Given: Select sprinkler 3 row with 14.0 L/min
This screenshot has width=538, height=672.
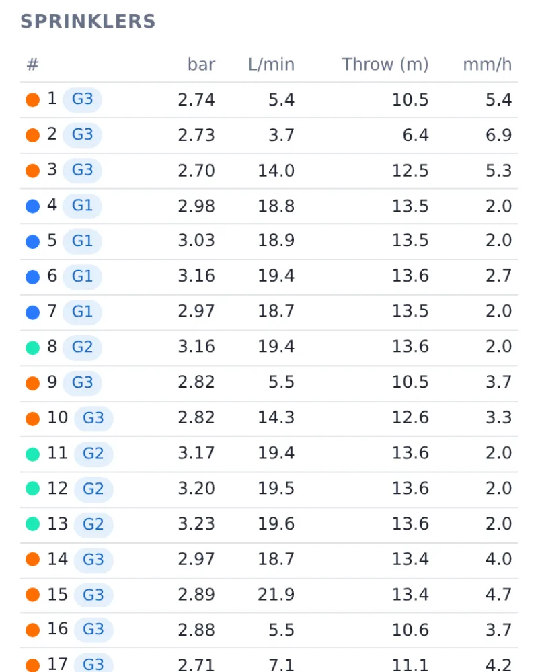Looking at the screenshot, I should point(269,171).
